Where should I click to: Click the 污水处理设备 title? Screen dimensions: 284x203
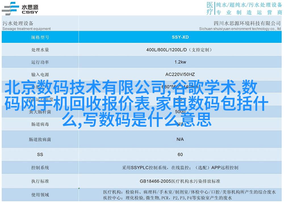coord(18,23)
